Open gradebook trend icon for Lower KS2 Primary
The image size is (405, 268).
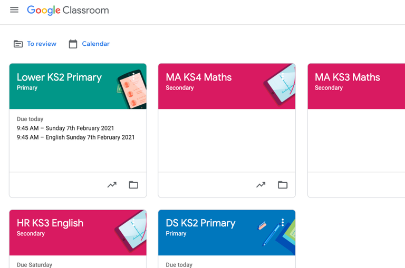click(112, 185)
